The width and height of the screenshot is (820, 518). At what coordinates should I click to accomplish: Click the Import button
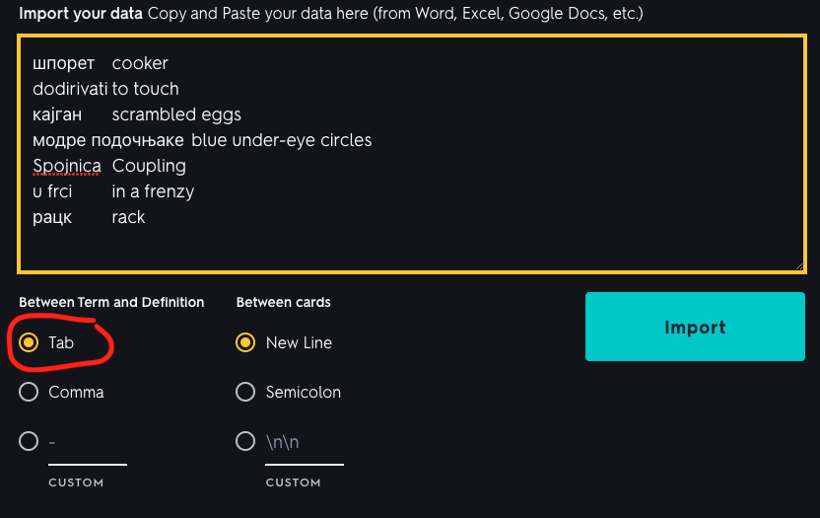click(x=695, y=327)
